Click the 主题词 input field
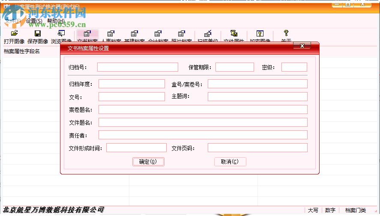The width and height of the screenshot is (380, 216). click(257, 97)
